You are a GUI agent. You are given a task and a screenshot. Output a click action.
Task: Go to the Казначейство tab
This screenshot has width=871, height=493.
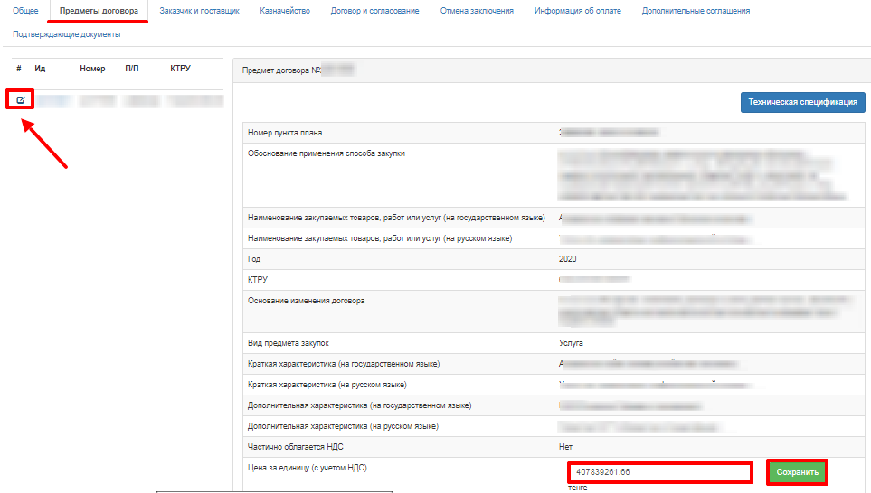tap(285, 11)
